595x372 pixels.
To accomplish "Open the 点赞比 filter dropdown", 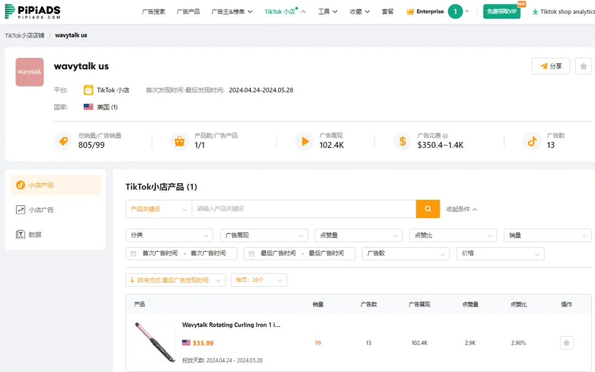I will [x=453, y=235].
